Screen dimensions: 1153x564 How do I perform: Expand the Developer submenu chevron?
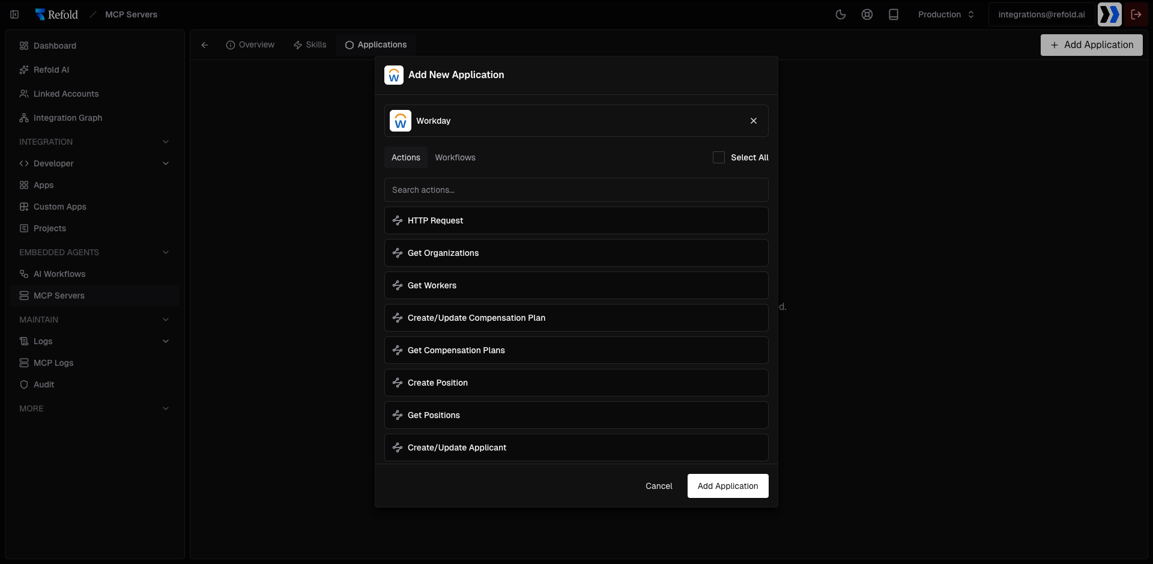click(166, 163)
